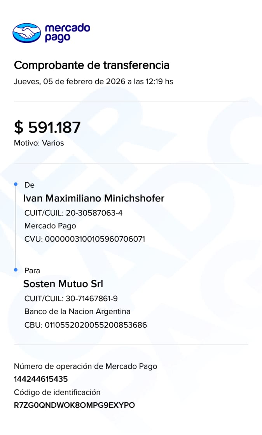Click the Mercado Pago handshake logo

26,33
